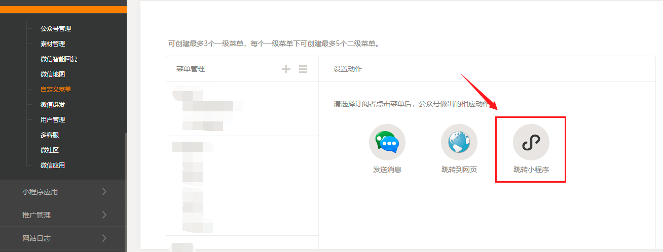This screenshot has height=252, width=663.
Task: Open 微信应用 in the sidebar
Action: 53,165
